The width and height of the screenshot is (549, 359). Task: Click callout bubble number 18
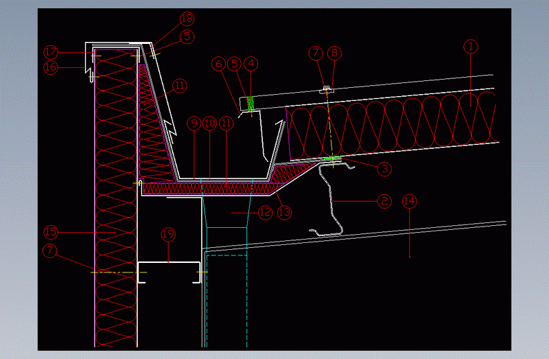[187, 19]
